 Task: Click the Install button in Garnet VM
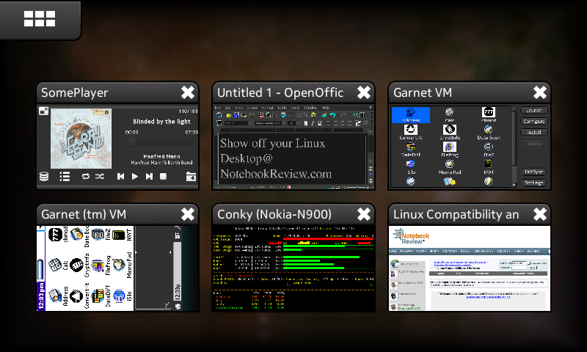coord(534,133)
